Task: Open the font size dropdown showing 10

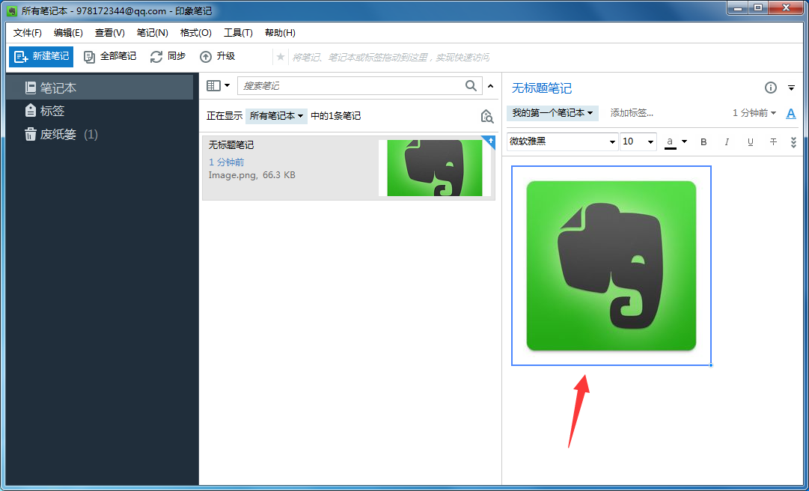Action: (x=638, y=141)
